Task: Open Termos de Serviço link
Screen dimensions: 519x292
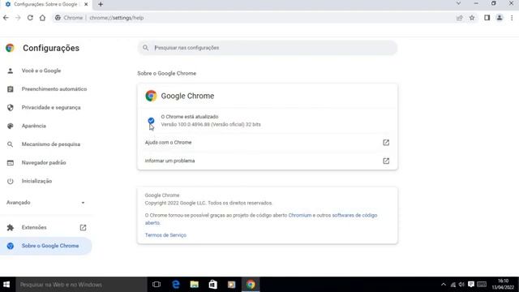Action: tap(165, 235)
